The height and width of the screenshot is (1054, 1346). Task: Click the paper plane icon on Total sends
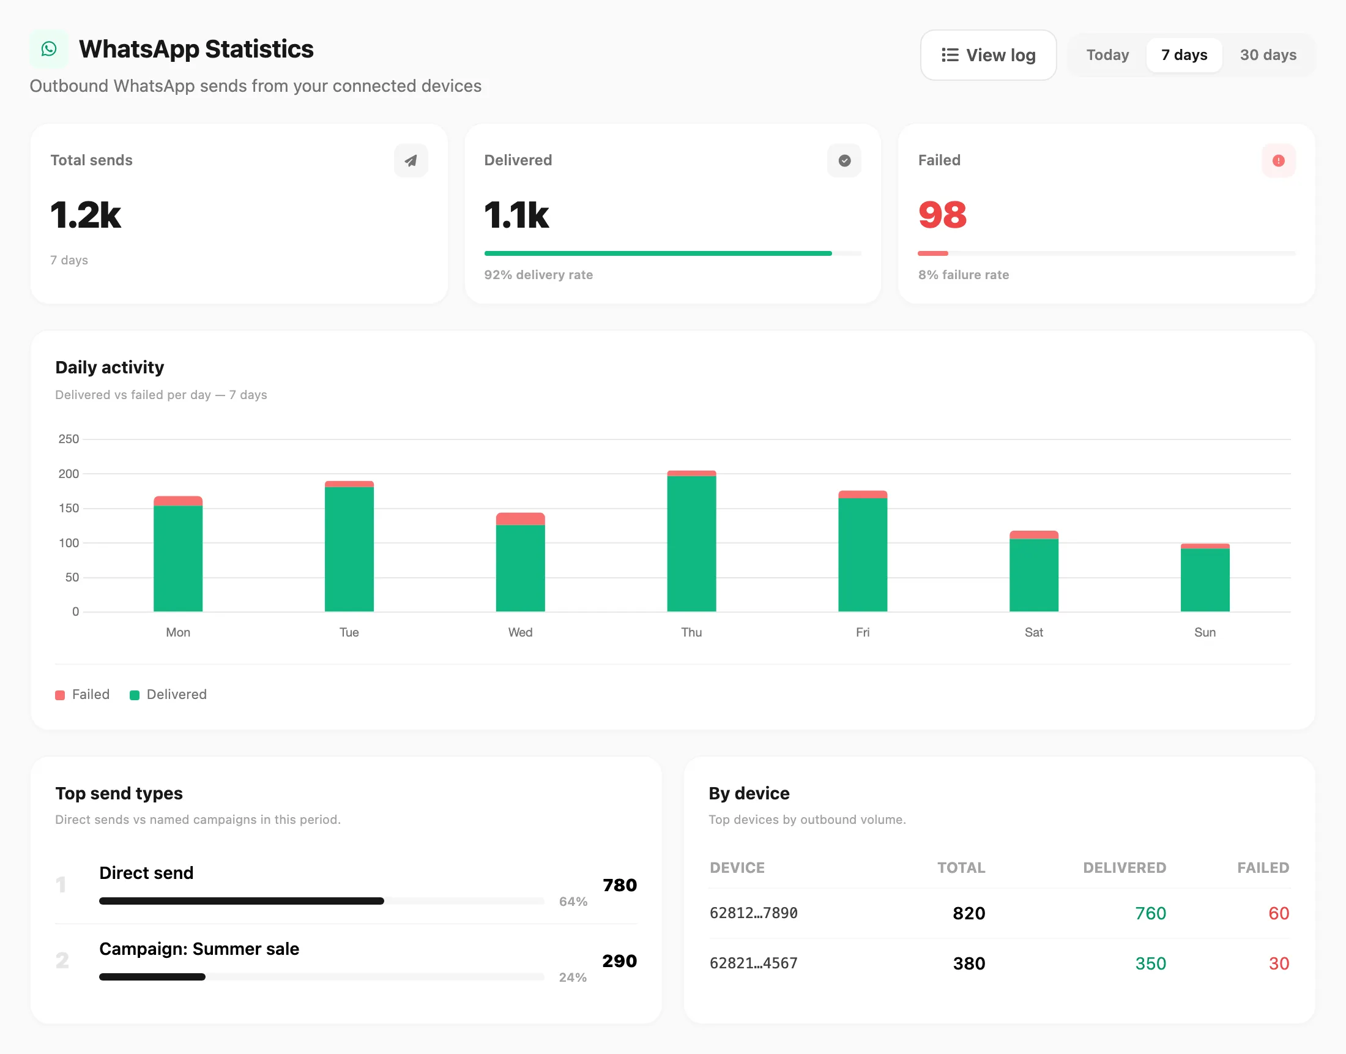pos(411,160)
